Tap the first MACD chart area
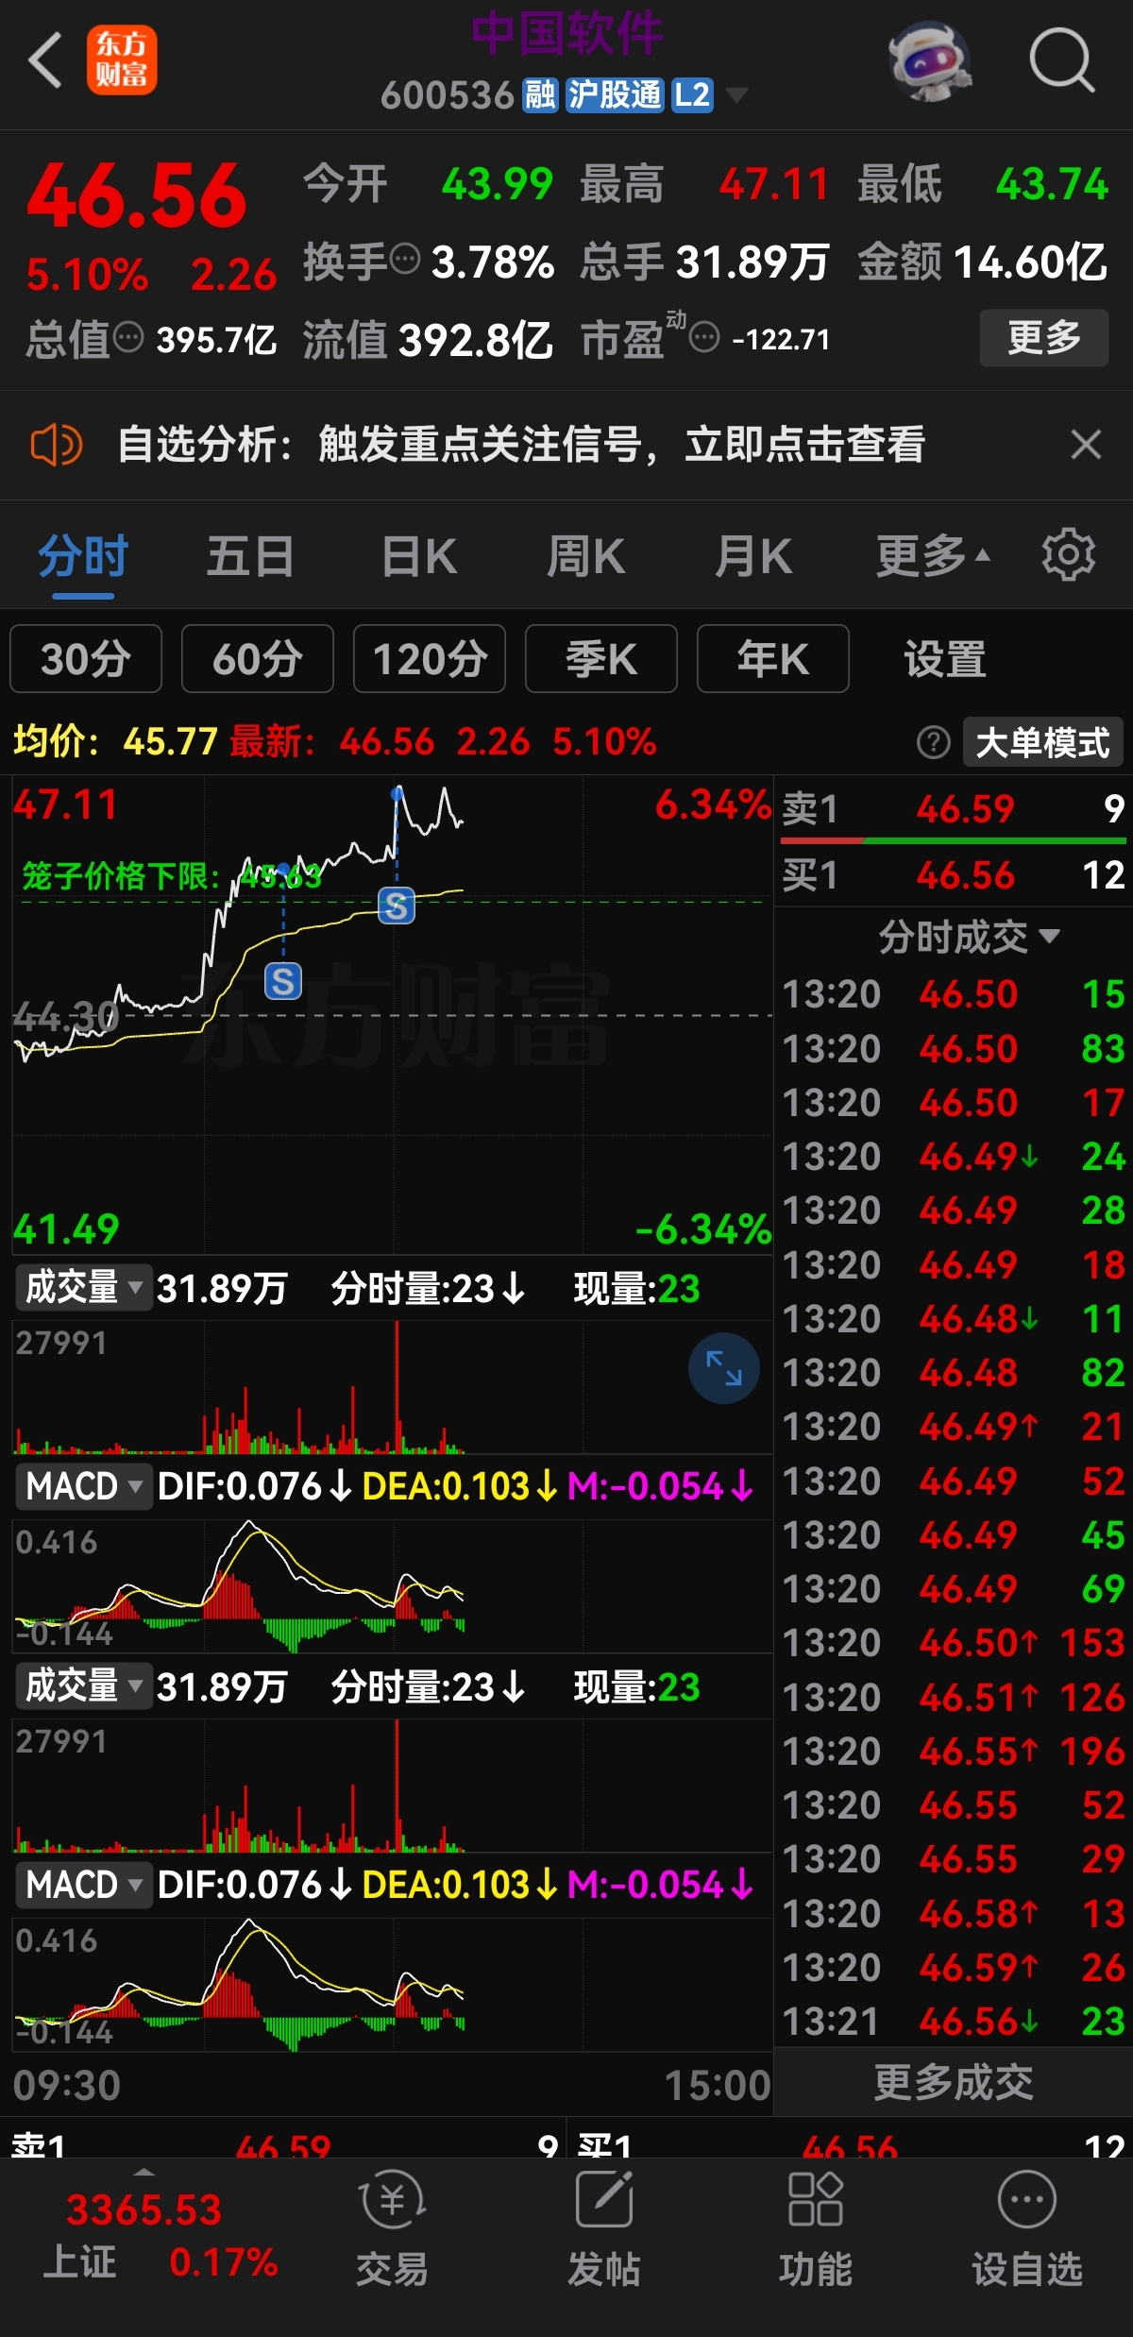This screenshot has width=1133, height=2337. tap(393, 1586)
